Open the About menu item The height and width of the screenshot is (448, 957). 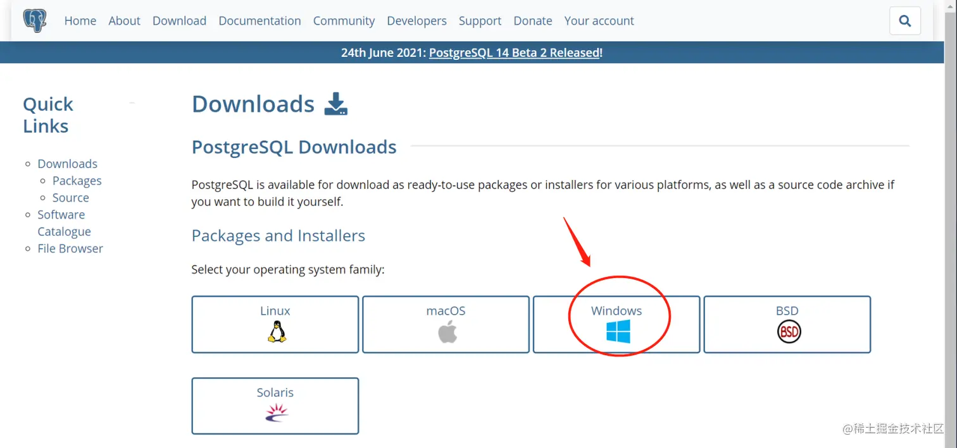point(124,21)
